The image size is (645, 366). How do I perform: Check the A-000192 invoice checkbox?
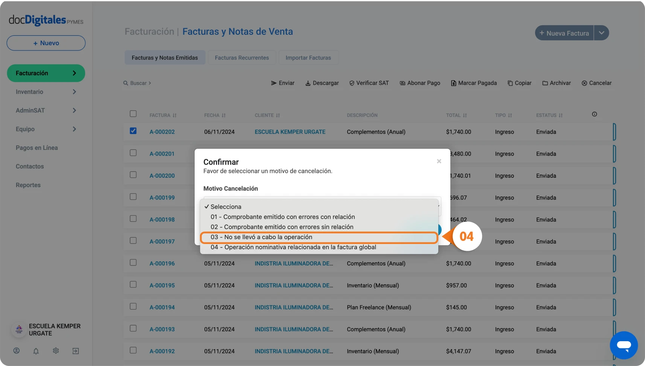[x=133, y=350]
